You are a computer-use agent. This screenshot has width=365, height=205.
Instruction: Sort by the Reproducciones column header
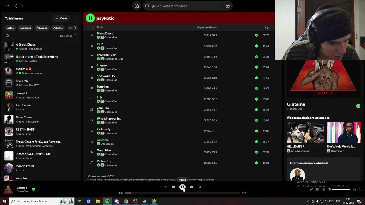(207, 28)
